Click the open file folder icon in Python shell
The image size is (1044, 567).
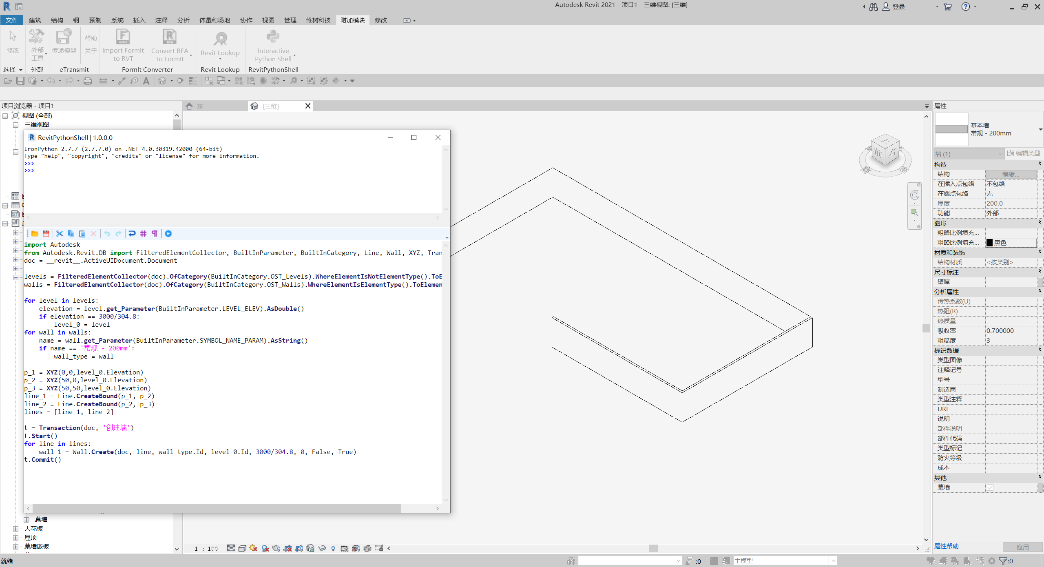coord(35,233)
